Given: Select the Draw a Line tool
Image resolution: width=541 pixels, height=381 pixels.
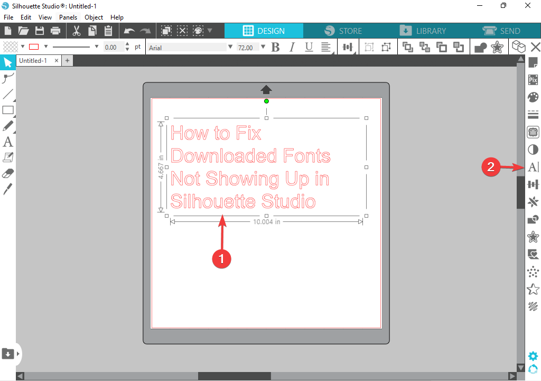Looking at the screenshot, I should (x=7, y=94).
